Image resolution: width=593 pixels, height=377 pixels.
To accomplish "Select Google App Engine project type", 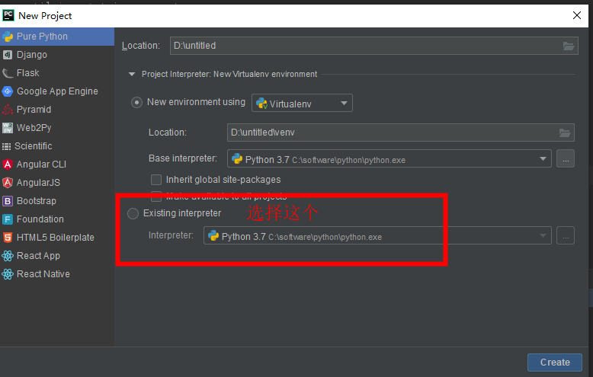I will point(57,91).
